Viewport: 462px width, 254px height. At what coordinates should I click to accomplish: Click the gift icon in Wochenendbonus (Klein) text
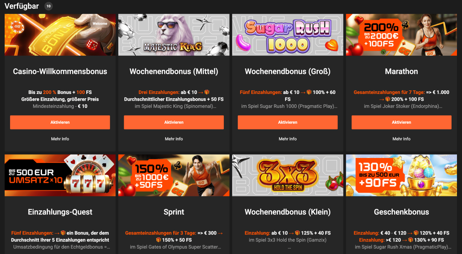tap(297, 233)
